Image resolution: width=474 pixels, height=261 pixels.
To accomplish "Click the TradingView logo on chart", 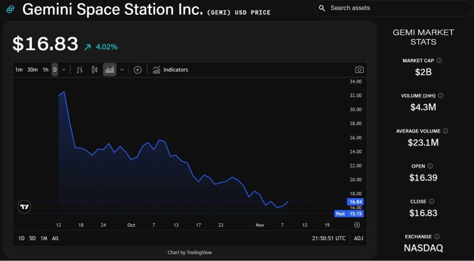I will 24,207.
